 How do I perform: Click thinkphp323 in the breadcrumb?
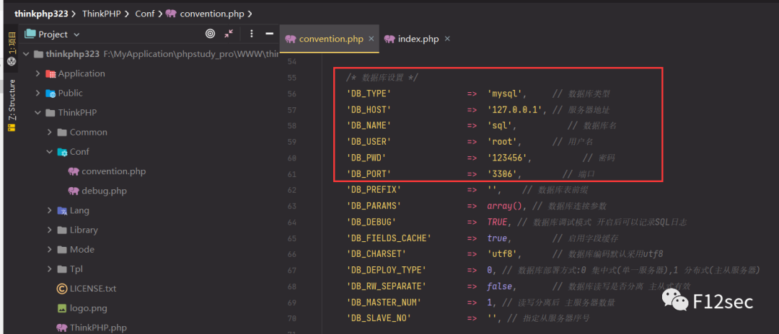tap(42, 14)
